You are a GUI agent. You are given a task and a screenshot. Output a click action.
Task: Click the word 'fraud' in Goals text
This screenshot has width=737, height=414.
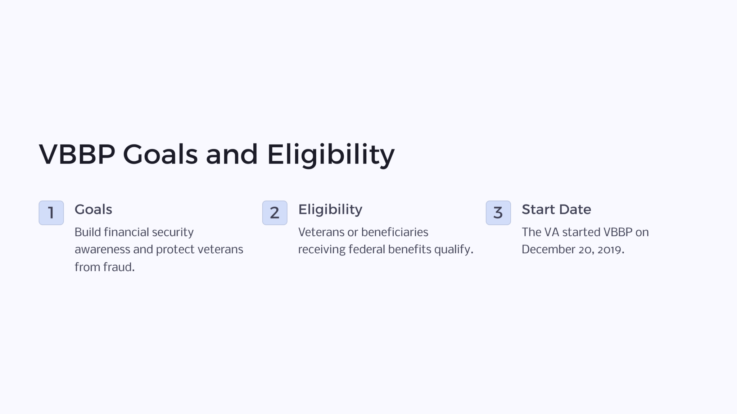[x=118, y=267]
